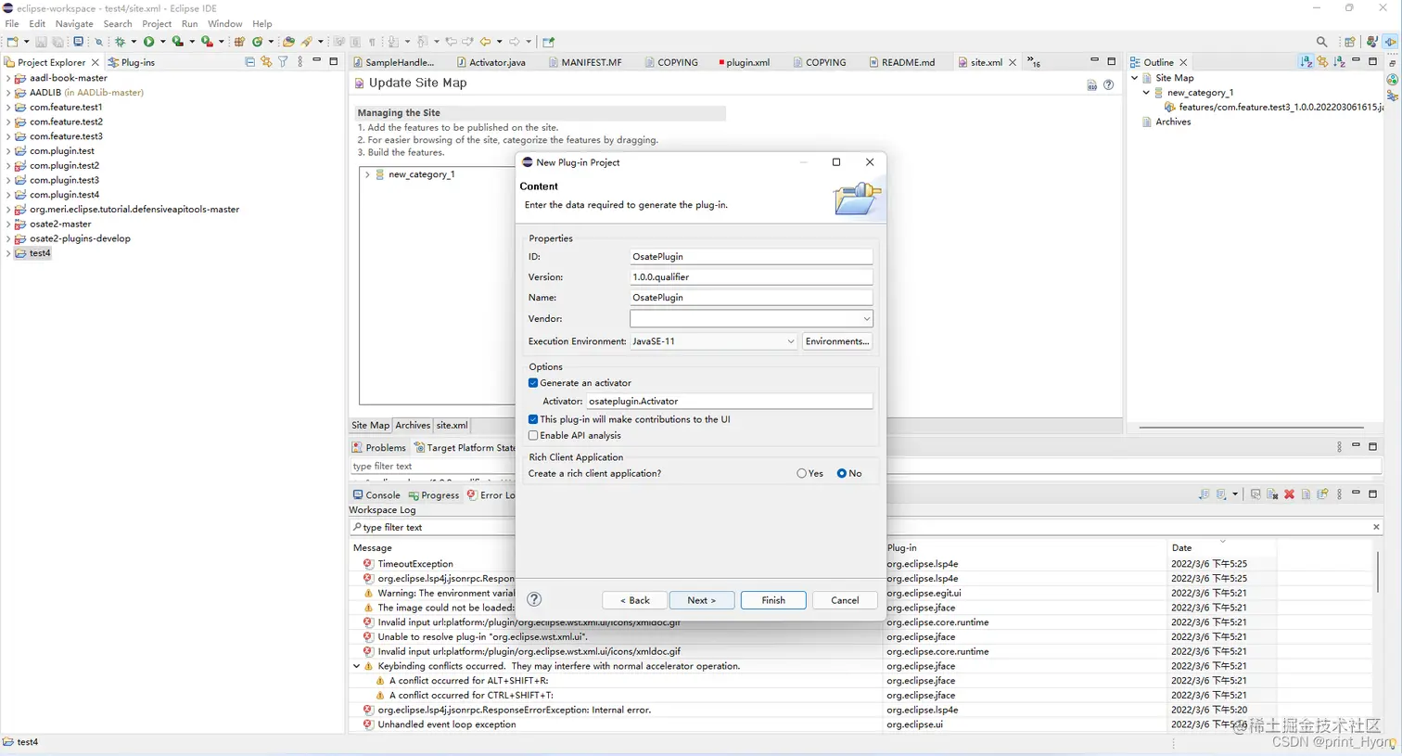Click the Plug-in Development perspective icon
The height and width of the screenshot is (756, 1402).
coord(1390,42)
